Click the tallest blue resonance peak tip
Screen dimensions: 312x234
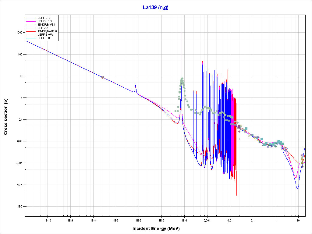click(x=181, y=32)
